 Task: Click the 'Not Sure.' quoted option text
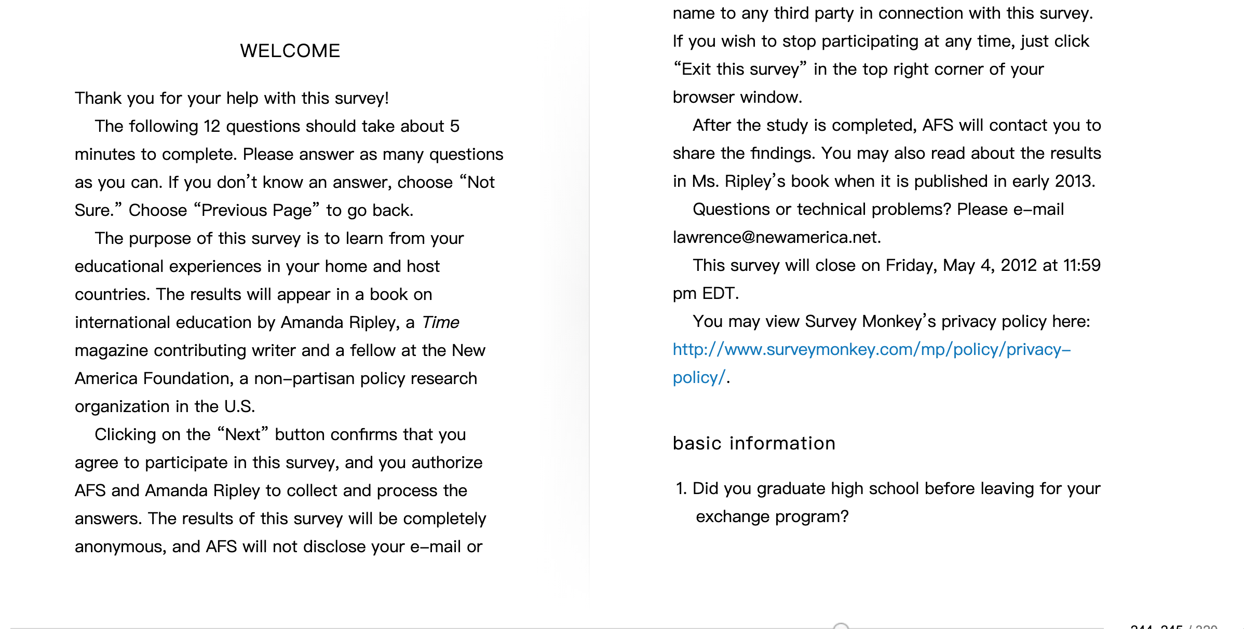[x=285, y=196]
